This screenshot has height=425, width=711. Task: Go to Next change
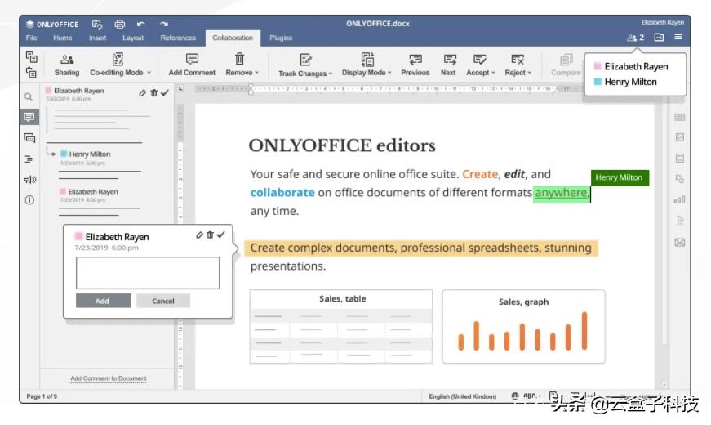[x=448, y=65]
